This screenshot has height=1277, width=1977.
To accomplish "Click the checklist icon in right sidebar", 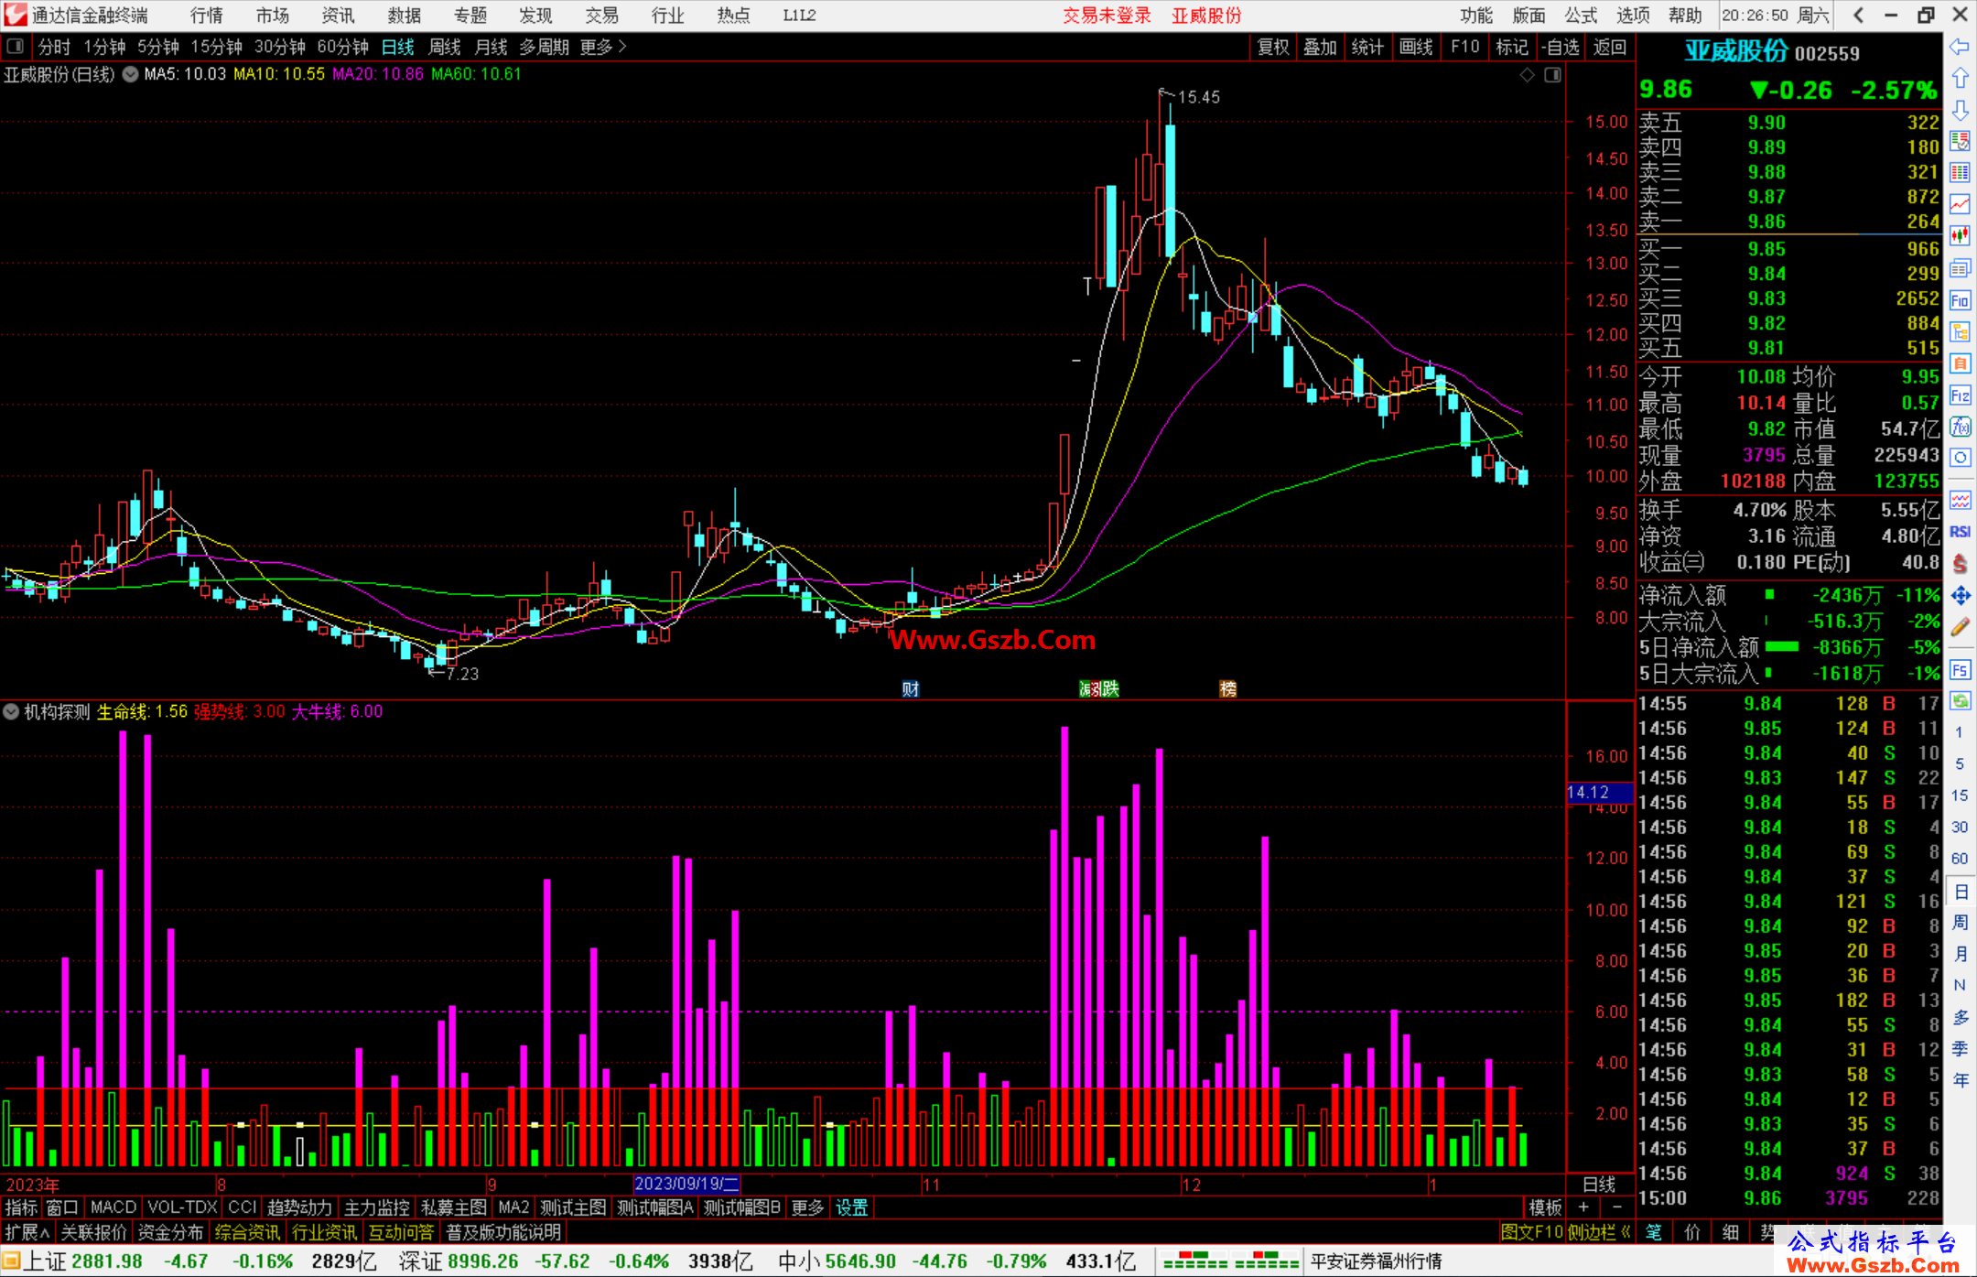I will (x=1960, y=142).
